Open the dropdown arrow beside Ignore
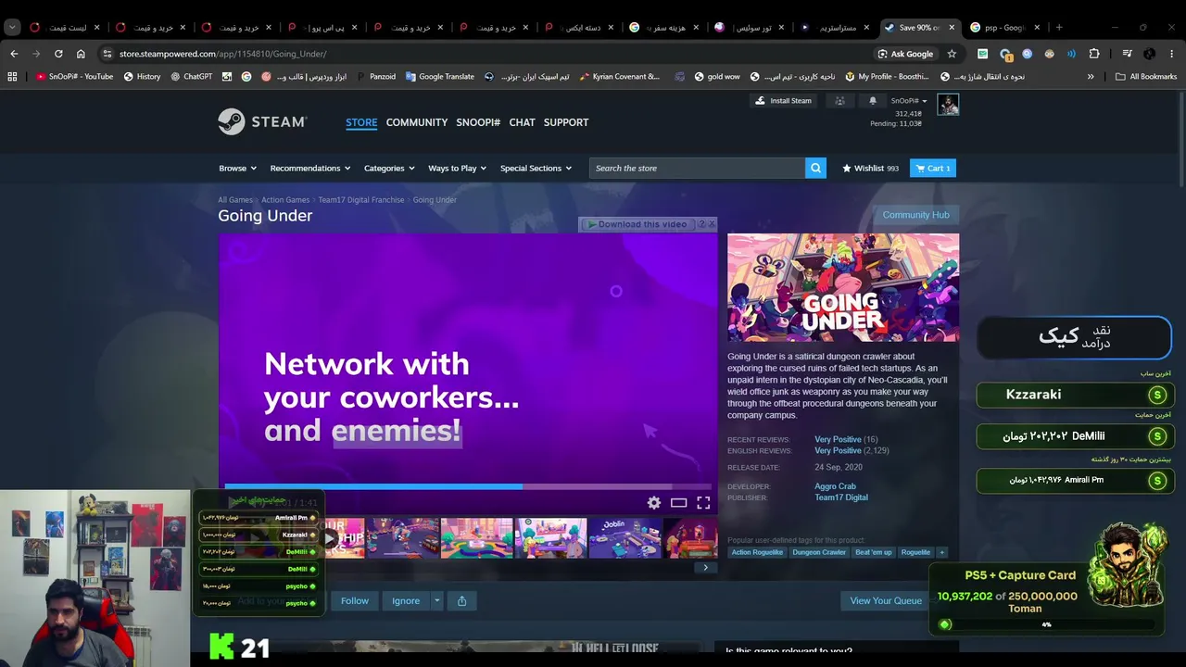This screenshot has width=1186, height=667. pyautogui.click(x=436, y=600)
